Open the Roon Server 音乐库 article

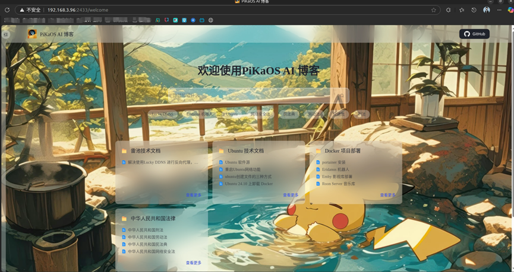click(x=338, y=184)
